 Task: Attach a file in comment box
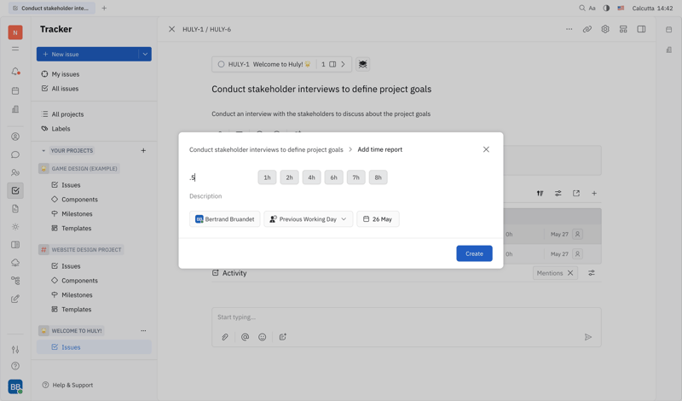(225, 337)
